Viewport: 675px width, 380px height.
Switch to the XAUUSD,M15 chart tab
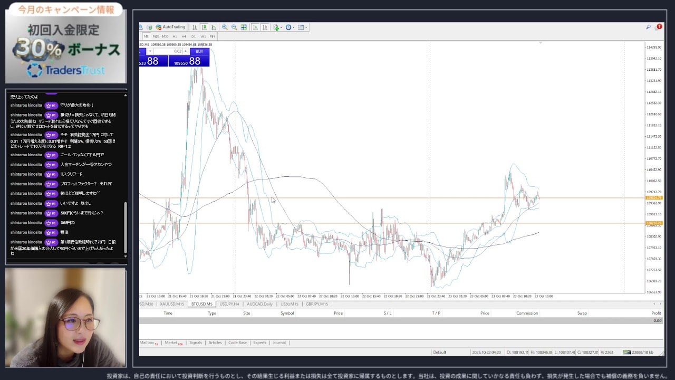(x=172, y=304)
